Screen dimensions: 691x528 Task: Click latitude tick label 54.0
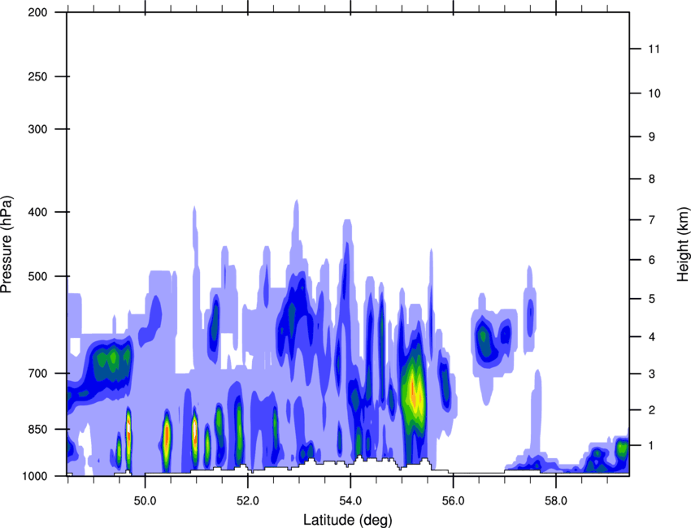point(350,501)
